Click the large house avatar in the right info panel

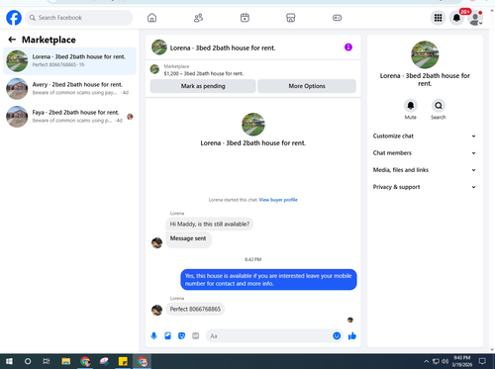tap(425, 54)
